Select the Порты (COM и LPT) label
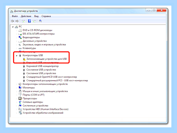The width and height of the screenshot is (177, 133). [x=33, y=95]
